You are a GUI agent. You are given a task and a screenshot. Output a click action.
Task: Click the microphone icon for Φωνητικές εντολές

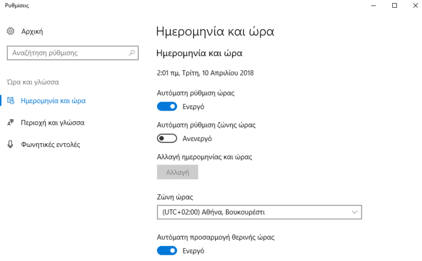tap(10, 144)
